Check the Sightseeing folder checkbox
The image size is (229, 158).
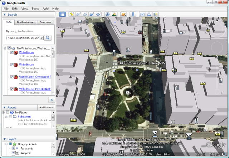[10, 117]
